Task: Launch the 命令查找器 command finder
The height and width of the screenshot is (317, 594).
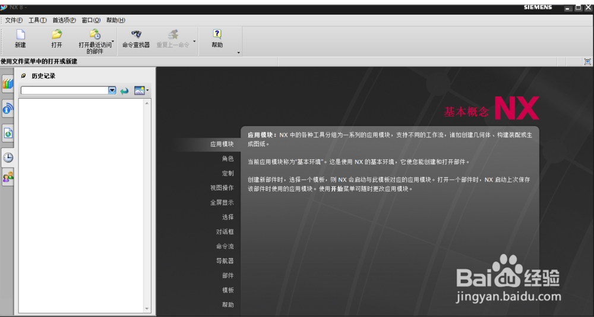Action: tap(136, 34)
